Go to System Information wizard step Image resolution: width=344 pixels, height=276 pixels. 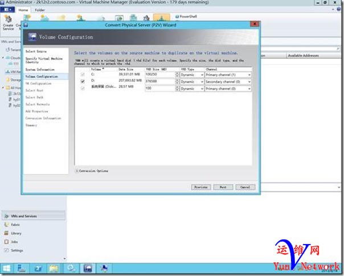click(40, 70)
